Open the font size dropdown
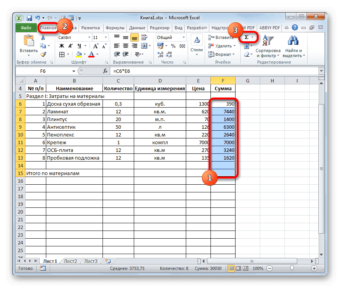 point(105,37)
